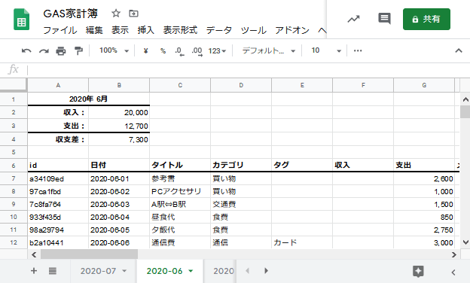Open the activity trend icon
470x283 pixels.
point(353,20)
